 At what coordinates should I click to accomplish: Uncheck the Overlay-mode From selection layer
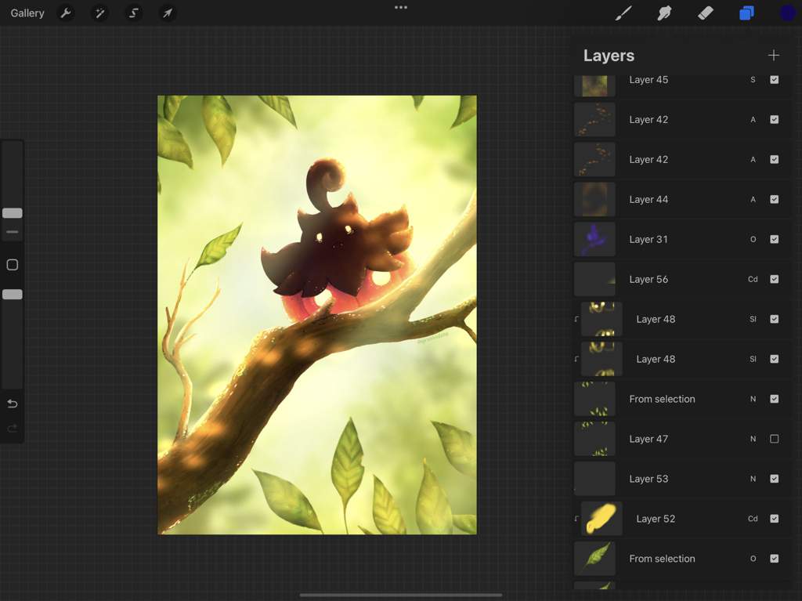(x=775, y=559)
